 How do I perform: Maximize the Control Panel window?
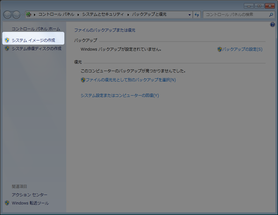pos(259,6)
